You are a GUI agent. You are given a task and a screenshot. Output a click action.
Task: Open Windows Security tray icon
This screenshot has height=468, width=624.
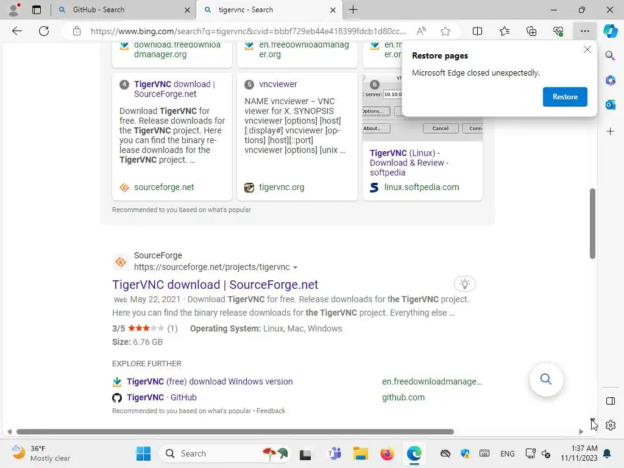coord(464,453)
